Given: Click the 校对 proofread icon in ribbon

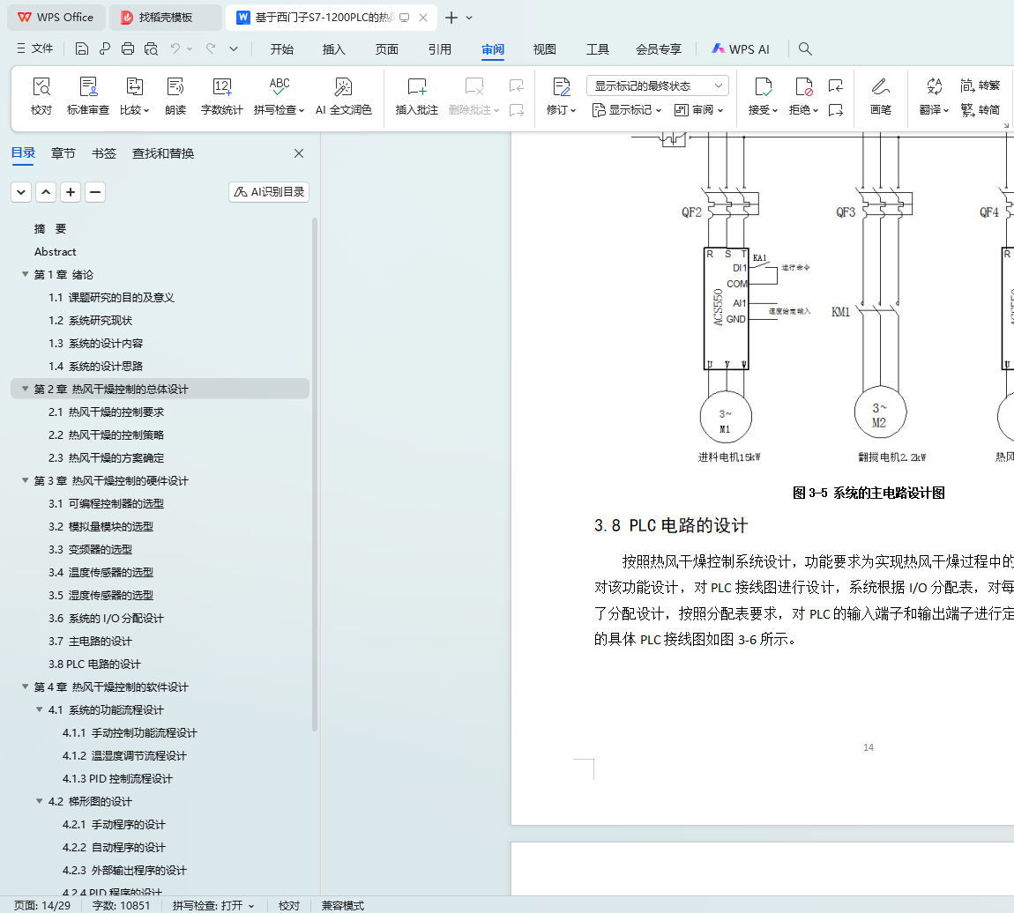Looking at the screenshot, I should pyautogui.click(x=41, y=96).
